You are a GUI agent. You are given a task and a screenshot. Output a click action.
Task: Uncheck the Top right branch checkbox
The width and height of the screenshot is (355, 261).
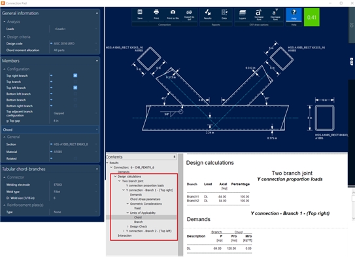75,75
